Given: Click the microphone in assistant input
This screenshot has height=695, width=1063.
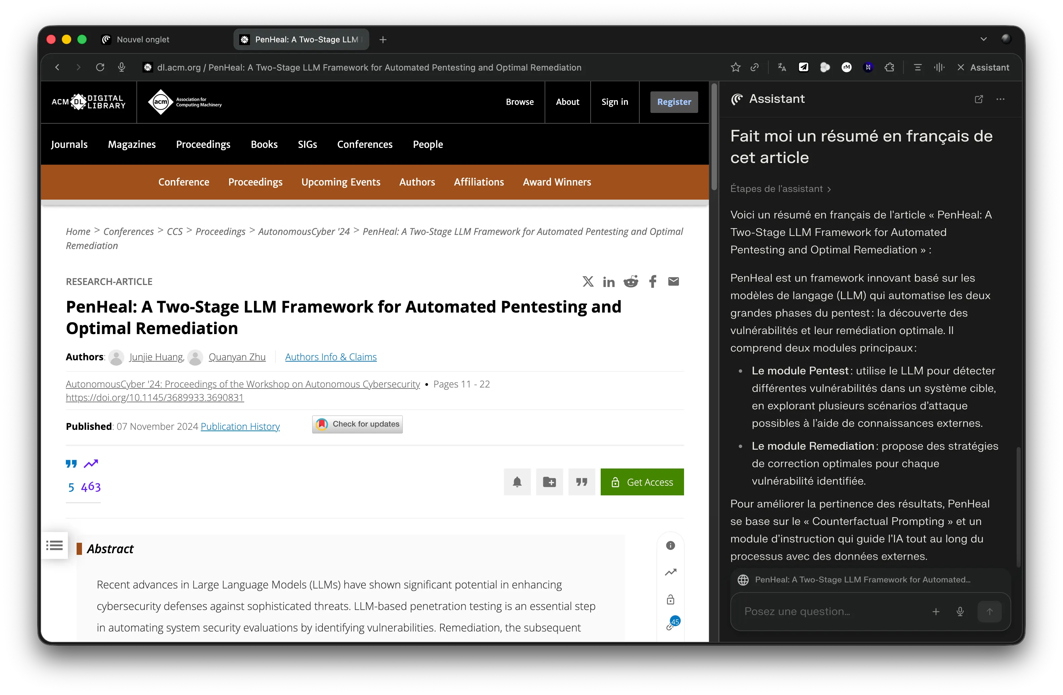Looking at the screenshot, I should point(960,611).
